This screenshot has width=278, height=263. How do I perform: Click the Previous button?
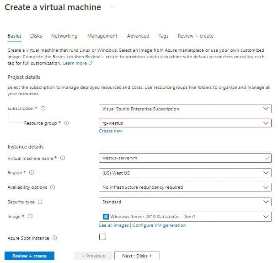point(93,256)
